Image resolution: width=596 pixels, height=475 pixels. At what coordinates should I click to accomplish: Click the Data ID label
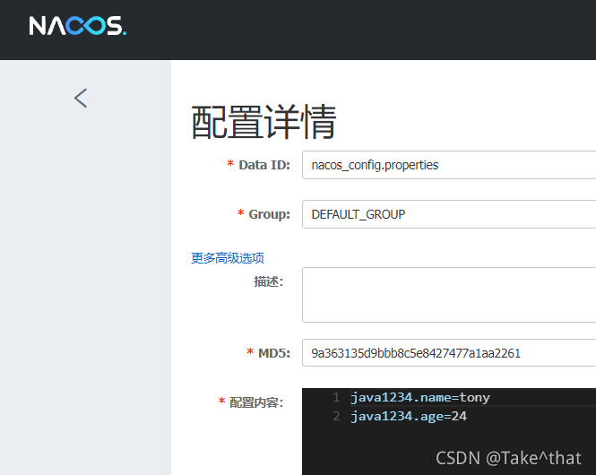(x=264, y=165)
